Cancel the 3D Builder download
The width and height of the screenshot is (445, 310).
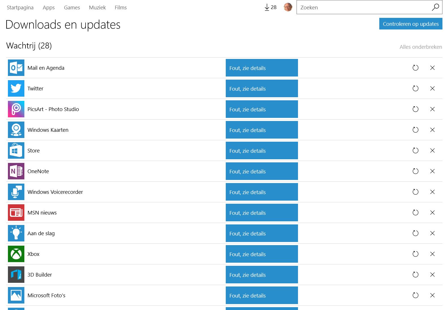433,275
